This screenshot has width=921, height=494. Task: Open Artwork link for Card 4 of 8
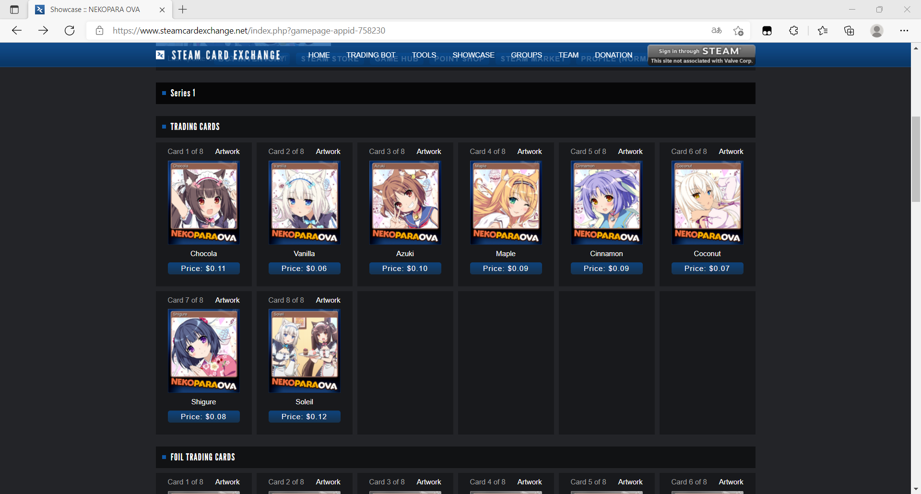pos(530,152)
